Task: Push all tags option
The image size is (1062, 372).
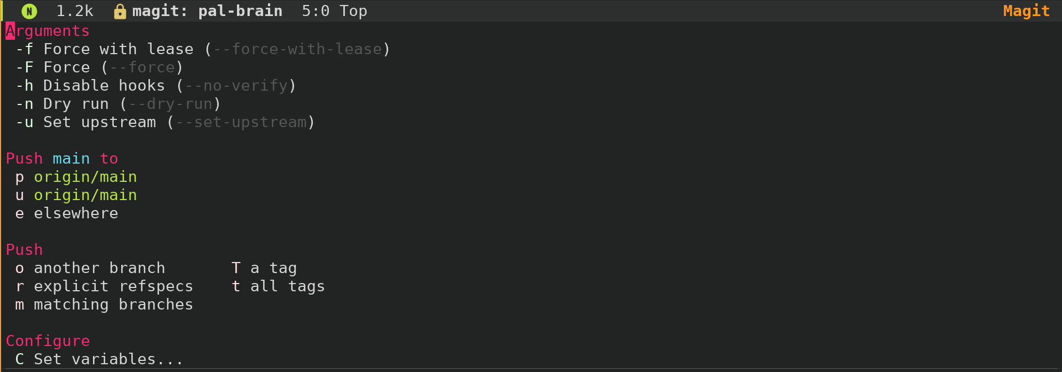Action: click(279, 286)
